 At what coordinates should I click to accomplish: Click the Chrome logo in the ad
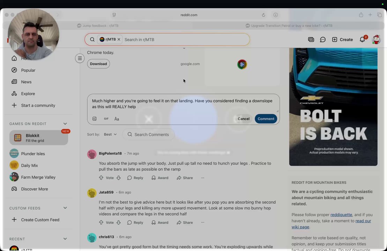coord(242,64)
